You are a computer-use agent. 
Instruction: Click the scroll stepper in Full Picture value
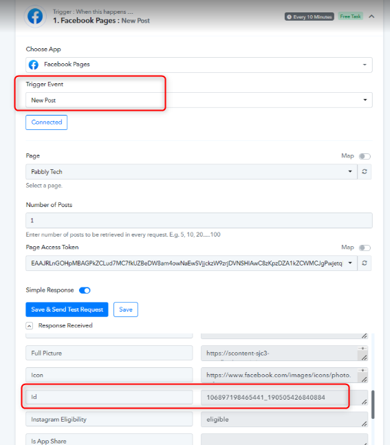pyautogui.click(x=362, y=348)
